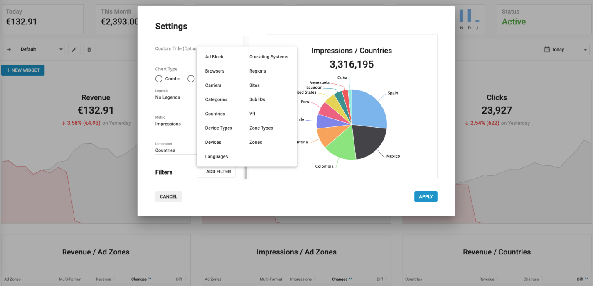This screenshot has width=593, height=286.
Task: Choose Operating Systems from the filter list
Action: point(268,57)
